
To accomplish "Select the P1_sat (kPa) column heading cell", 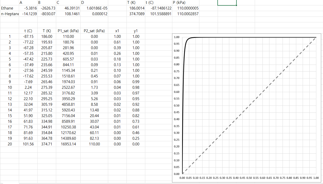I will coord(68,31).
